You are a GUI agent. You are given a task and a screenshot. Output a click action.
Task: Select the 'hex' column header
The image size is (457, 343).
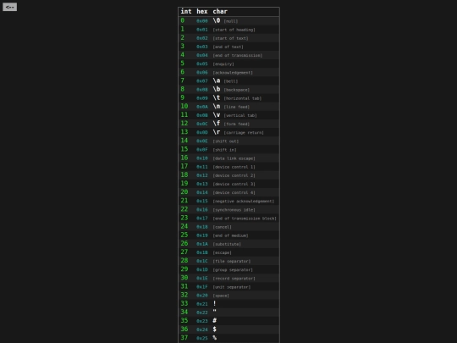[x=202, y=11]
